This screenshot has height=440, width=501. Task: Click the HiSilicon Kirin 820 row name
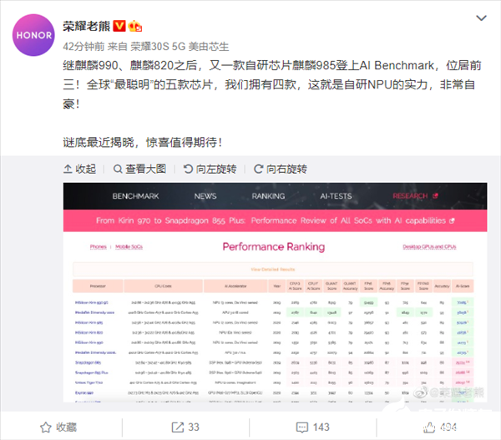[89, 332]
